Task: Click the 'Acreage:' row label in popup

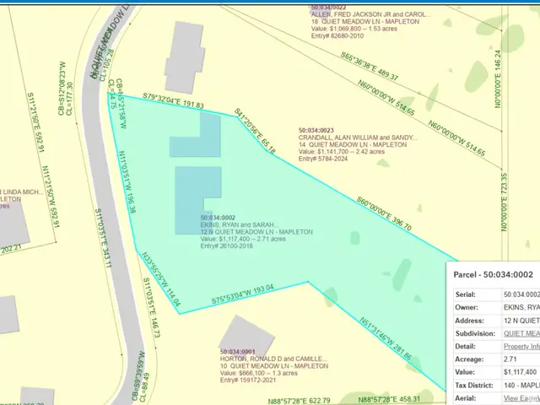Action: click(469, 359)
